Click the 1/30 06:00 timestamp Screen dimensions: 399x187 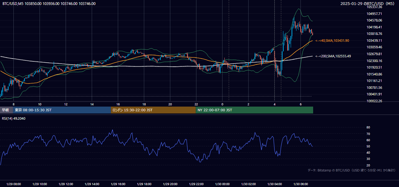[300, 184]
